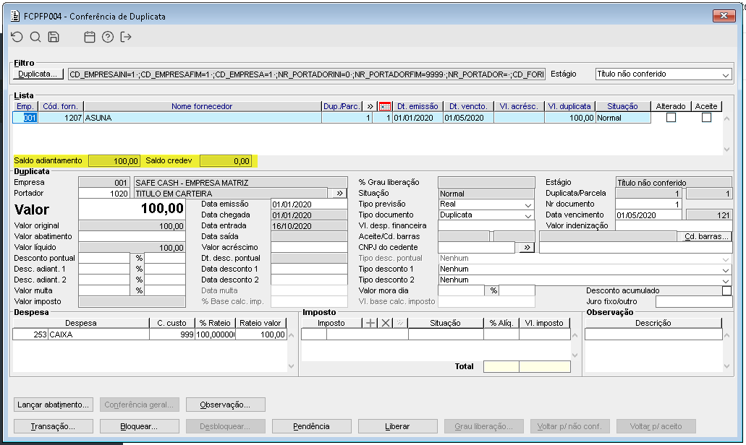Click the exit door toolbar icon
Screen dimensions: 746x445
[x=127, y=37]
